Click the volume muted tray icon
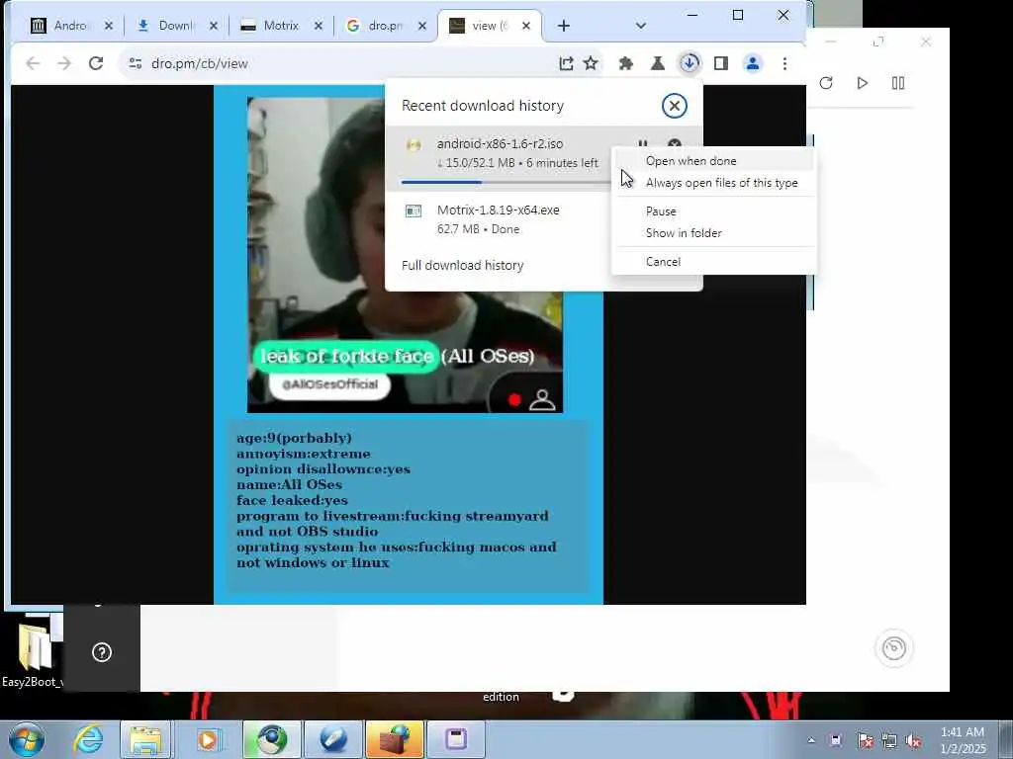This screenshot has height=759, width=1013. click(913, 740)
